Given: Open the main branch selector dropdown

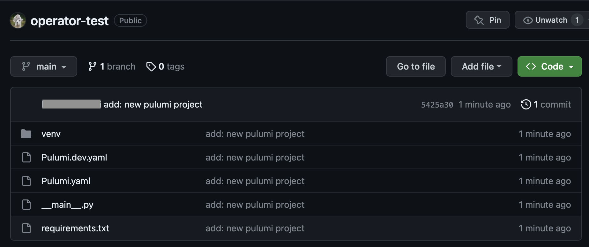Looking at the screenshot, I should point(44,66).
